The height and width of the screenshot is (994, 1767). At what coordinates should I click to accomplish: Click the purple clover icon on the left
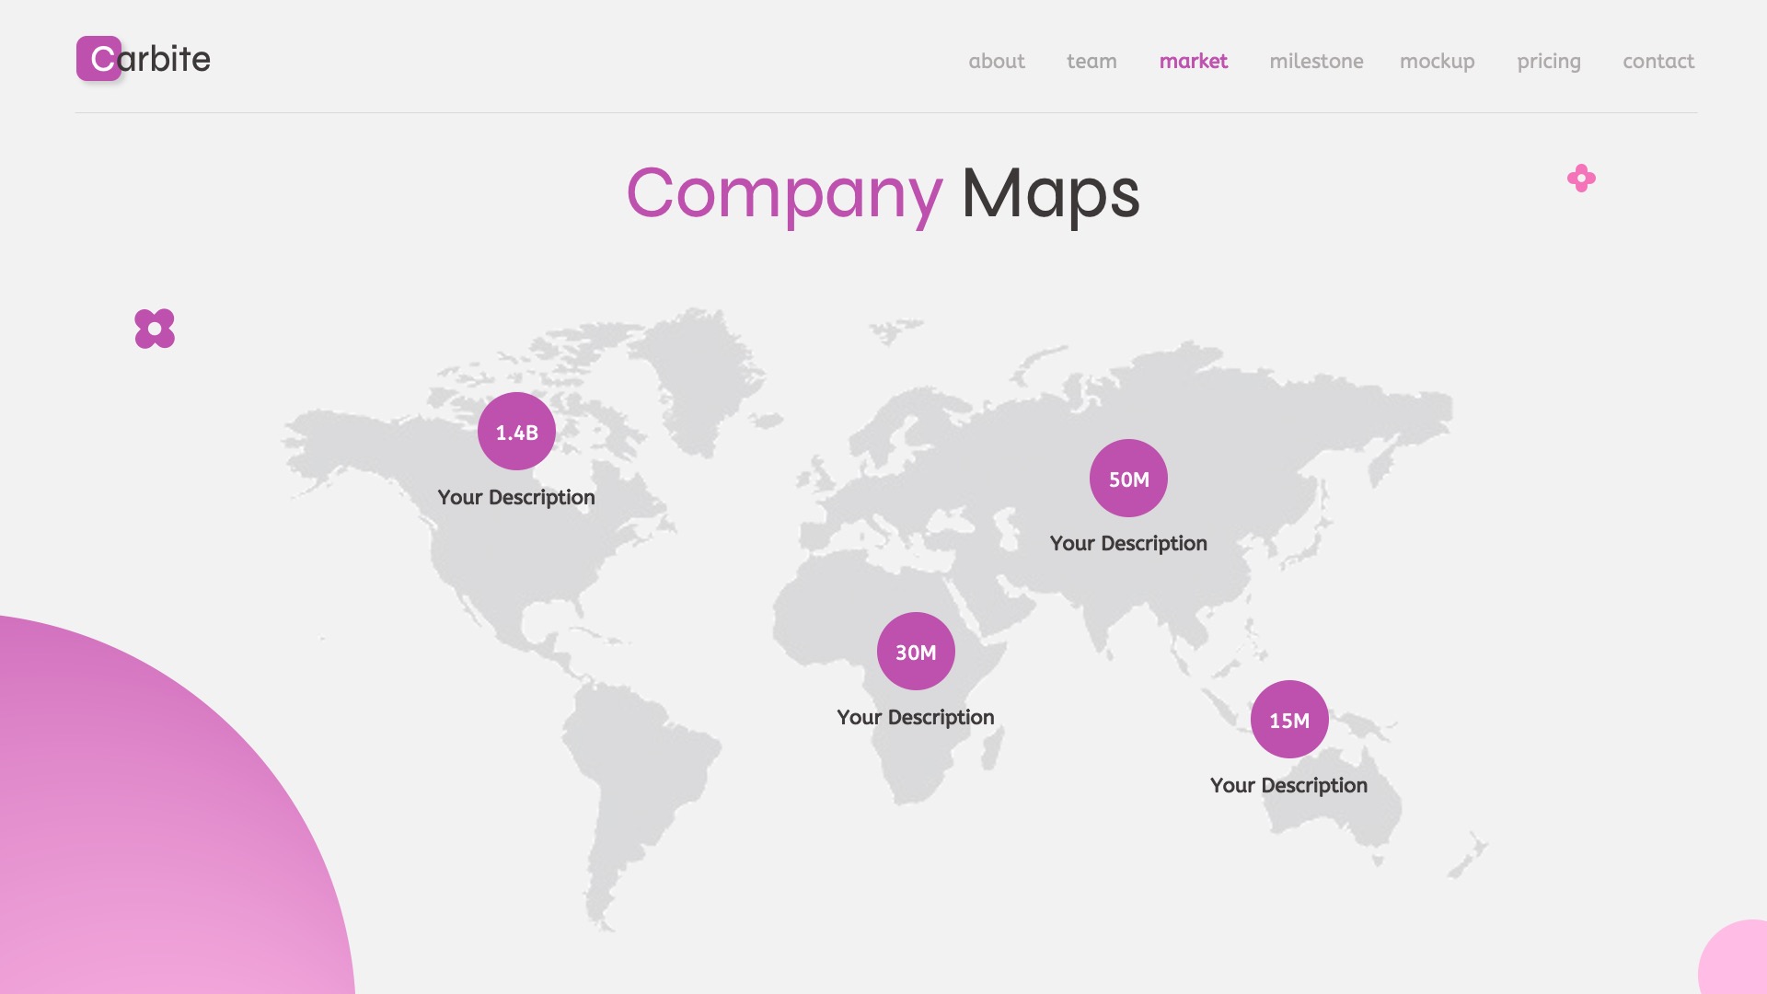pyautogui.click(x=155, y=329)
